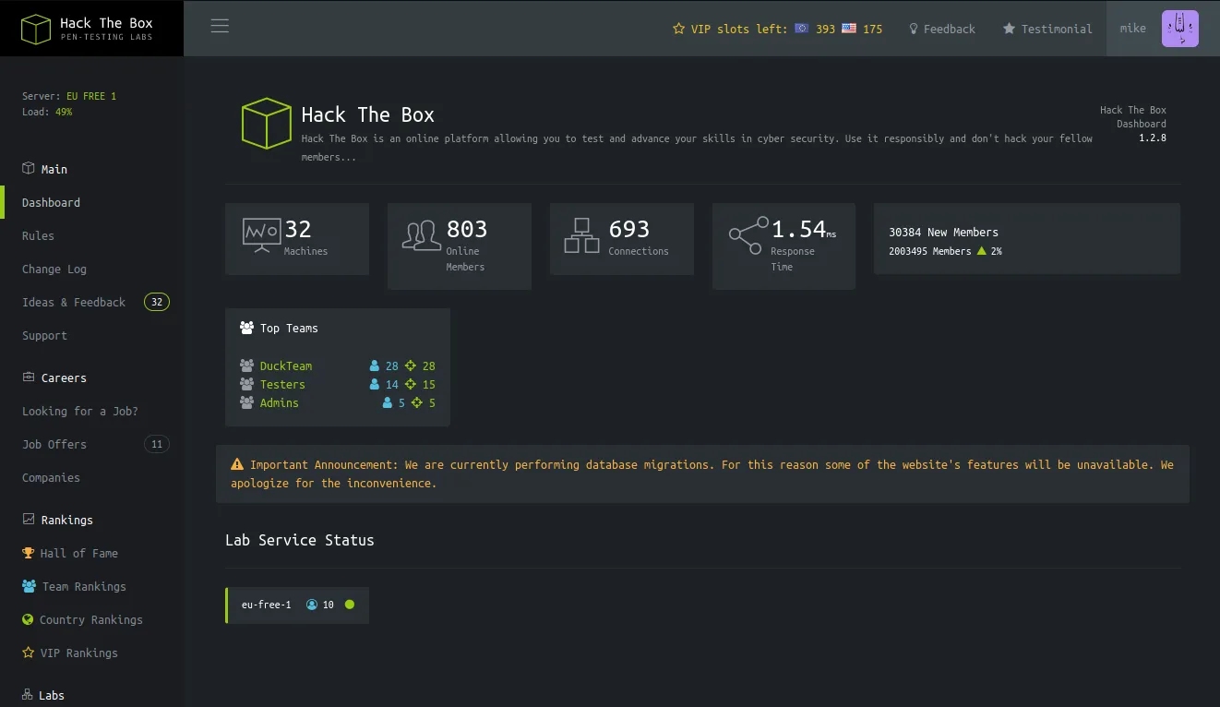Click the VIP slots star icon
This screenshot has width=1220, height=707.
click(678, 29)
